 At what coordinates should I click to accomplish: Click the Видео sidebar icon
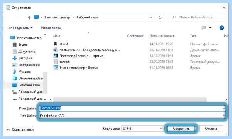[x=15, y=45]
